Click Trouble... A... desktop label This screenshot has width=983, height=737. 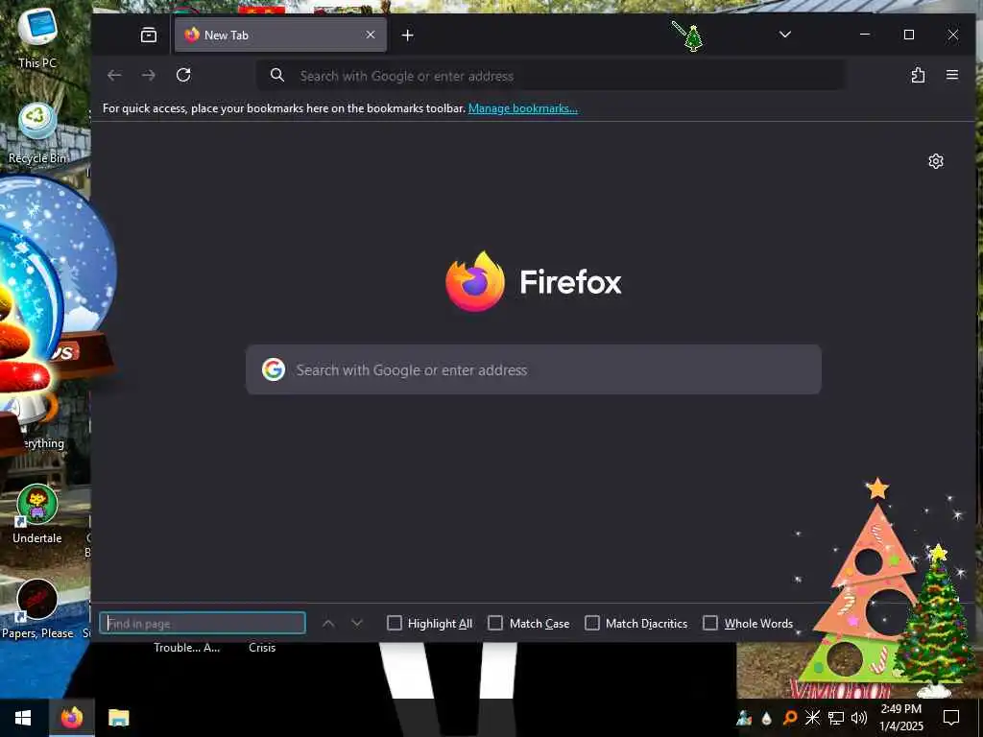(x=187, y=648)
